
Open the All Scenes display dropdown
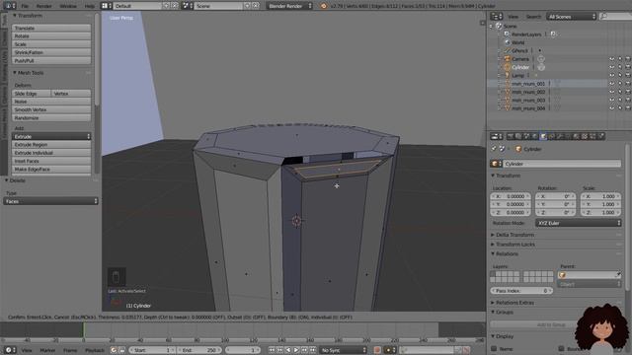pos(571,17)
